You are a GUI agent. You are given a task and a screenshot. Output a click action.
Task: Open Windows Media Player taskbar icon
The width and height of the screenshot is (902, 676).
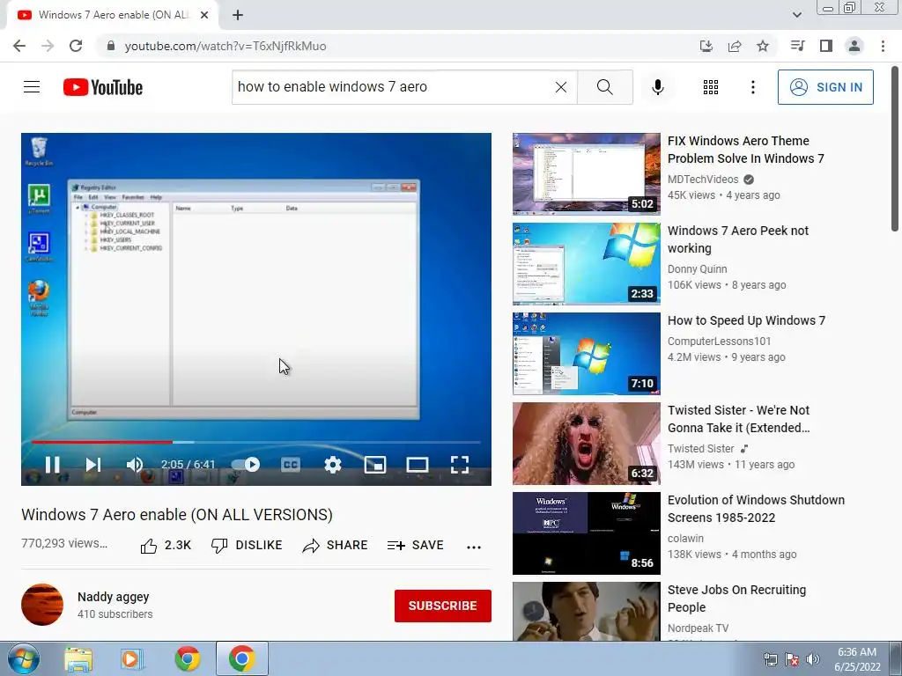coord(132,658)
